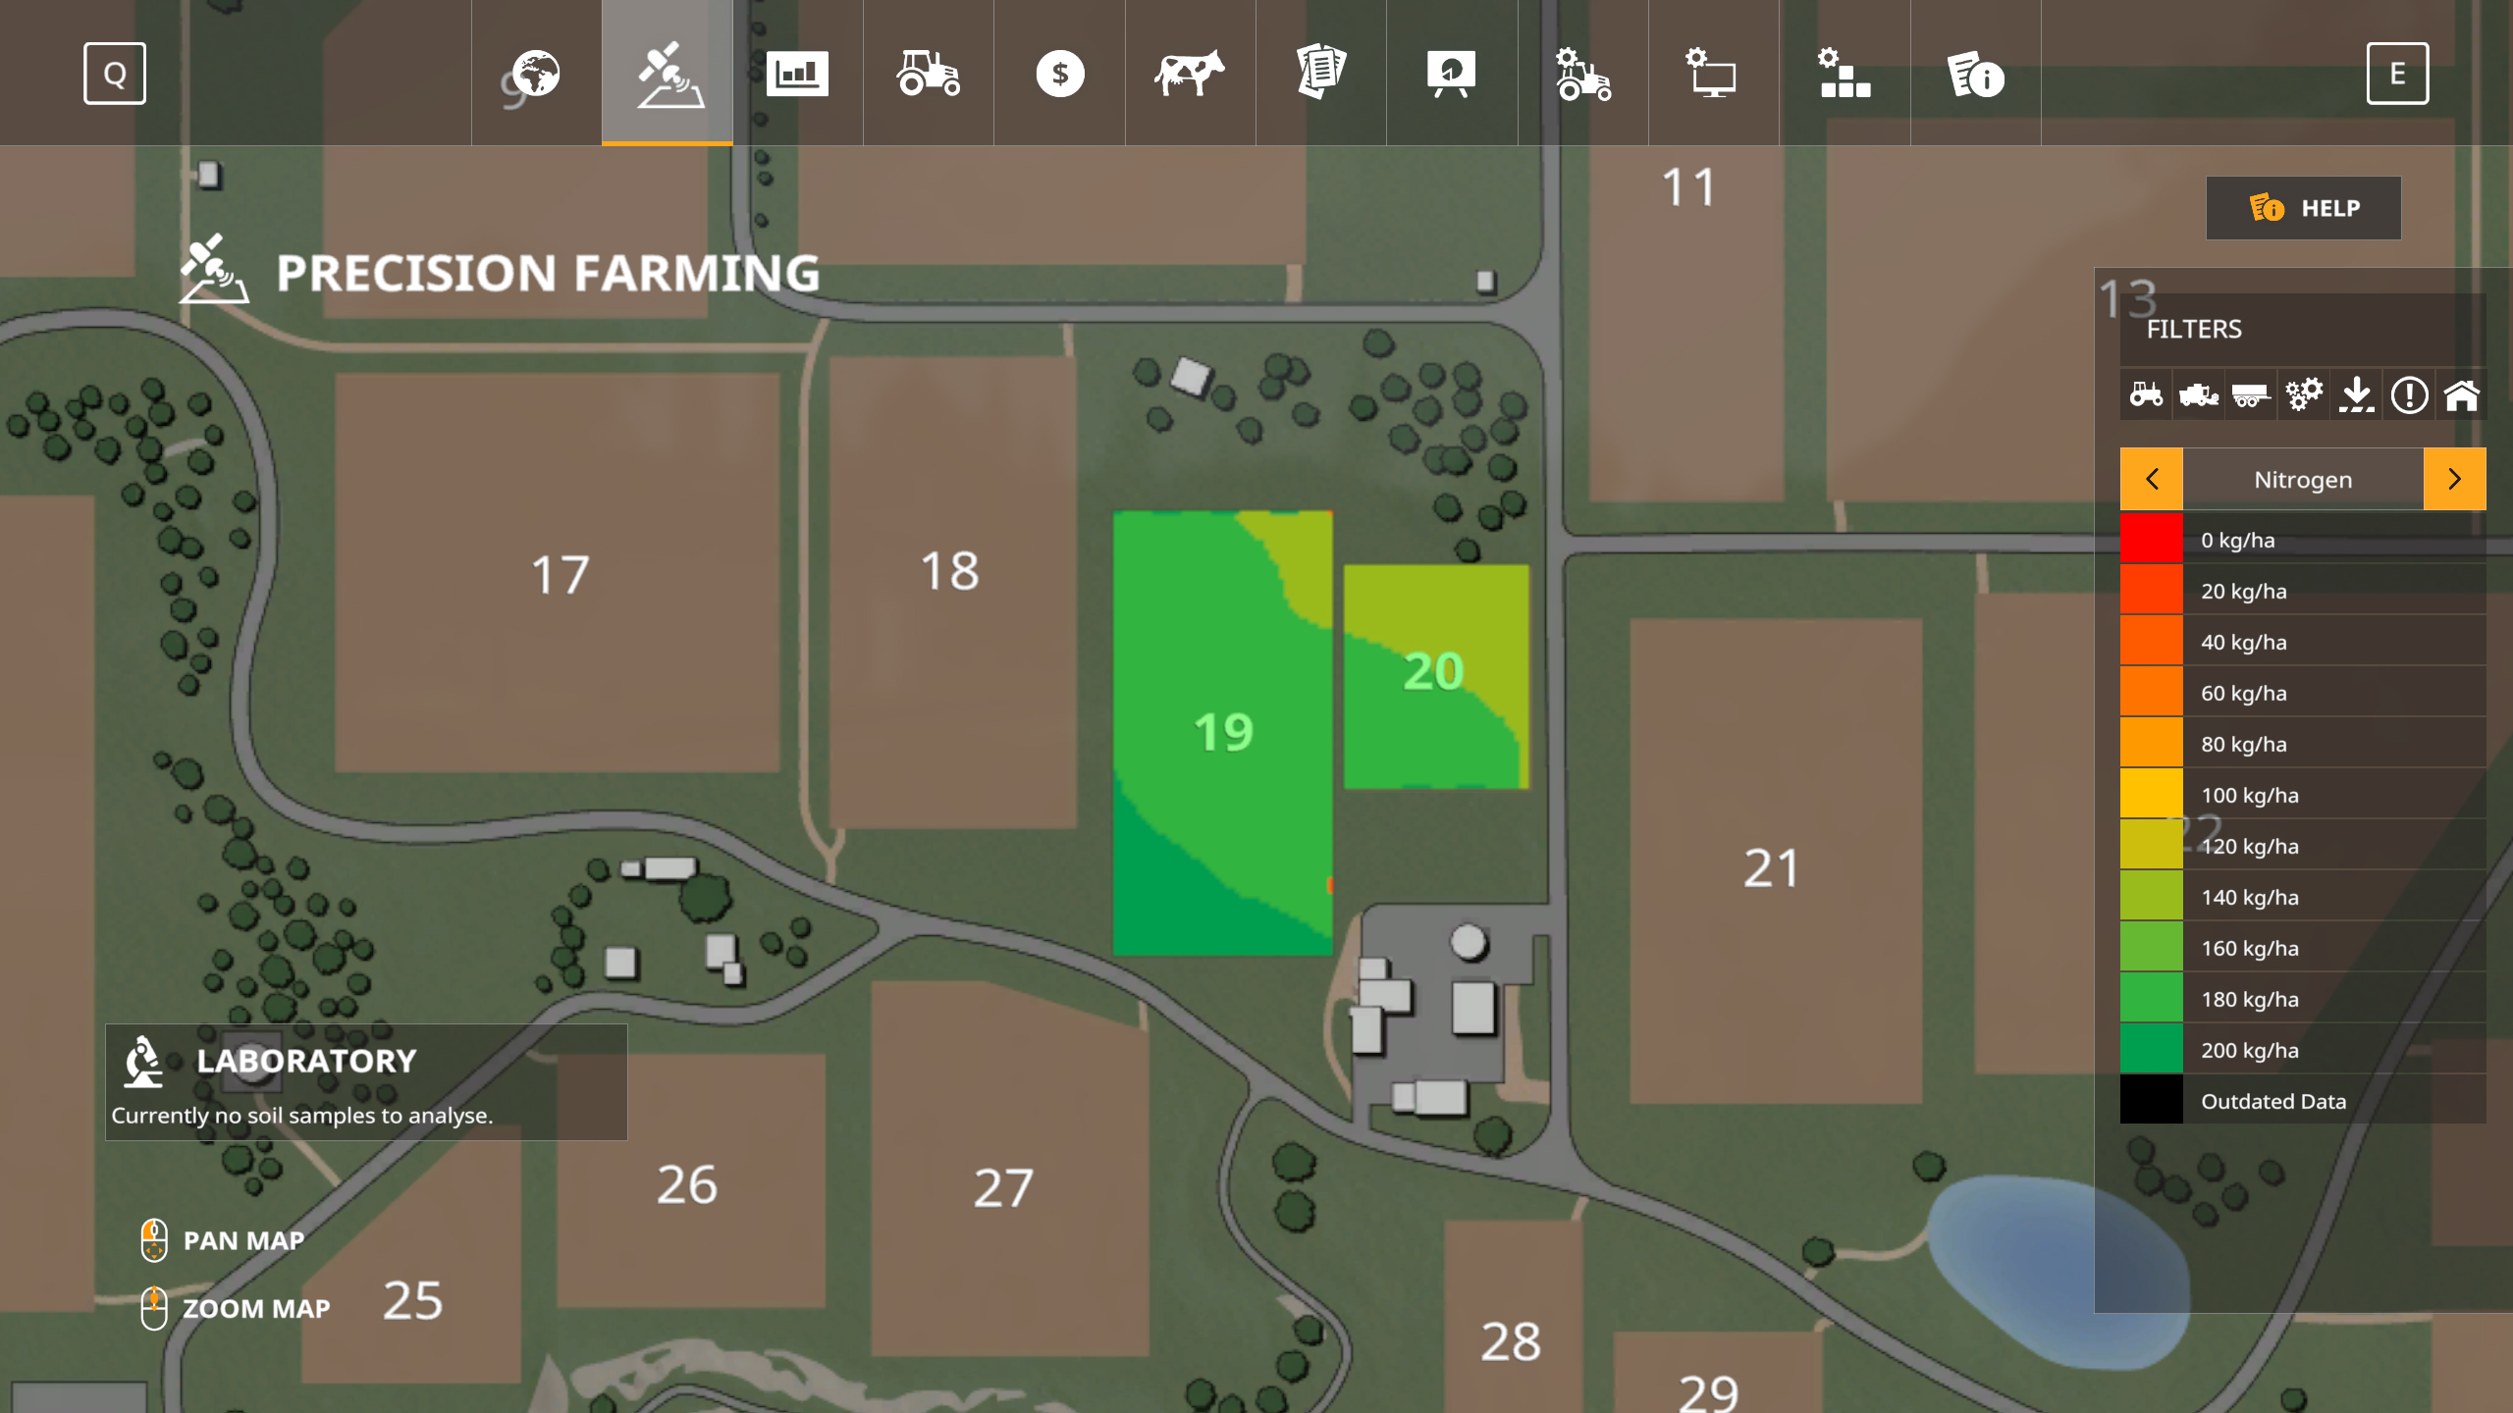The height and width of the screenshot is (1413, 2513).
Task: Open the HELP button
Action: click(2303, 208)
